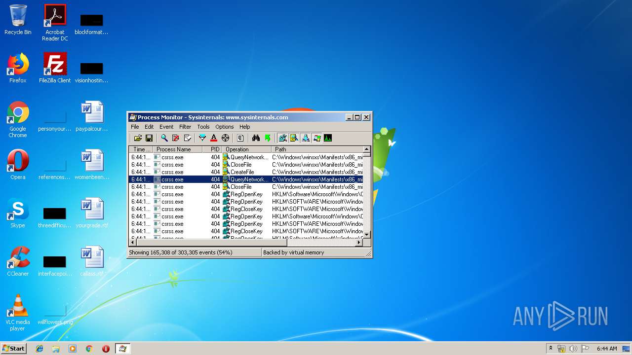
Task: Open the Event menu
Action: [166, 127]
